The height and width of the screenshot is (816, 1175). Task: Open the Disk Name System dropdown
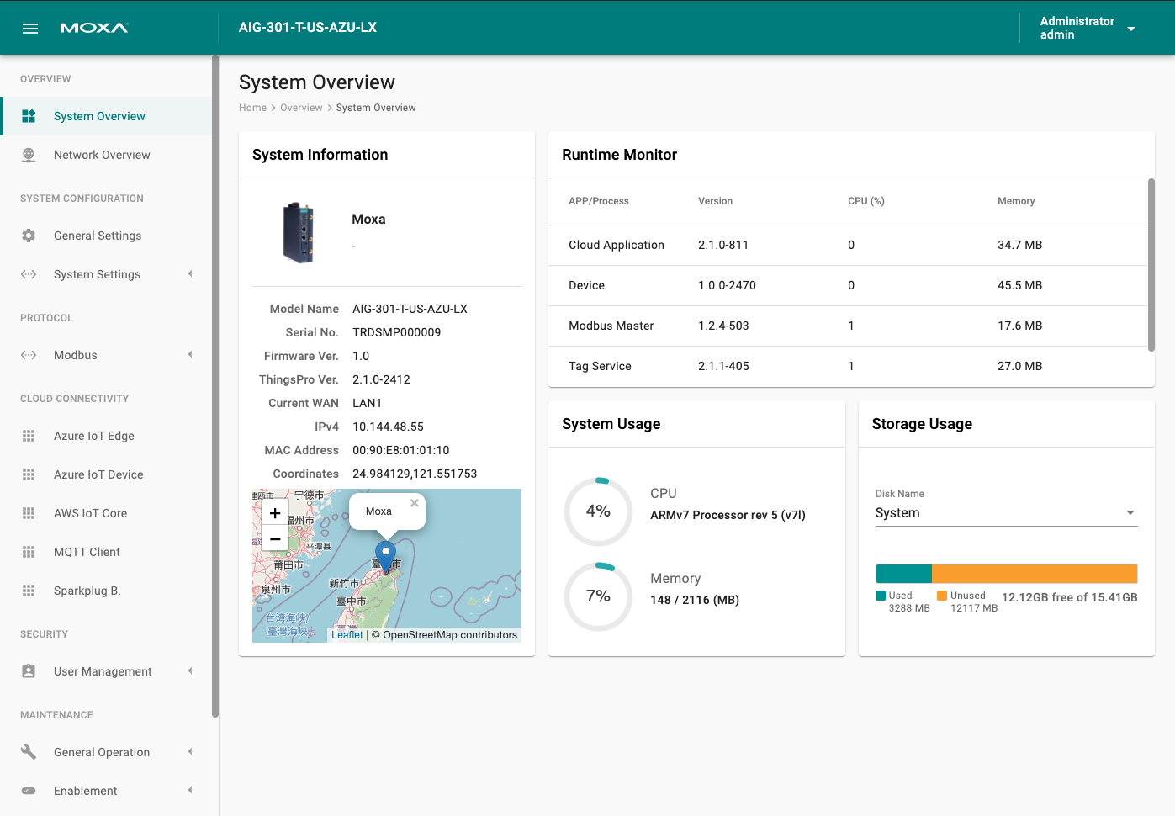point(1006,513)
